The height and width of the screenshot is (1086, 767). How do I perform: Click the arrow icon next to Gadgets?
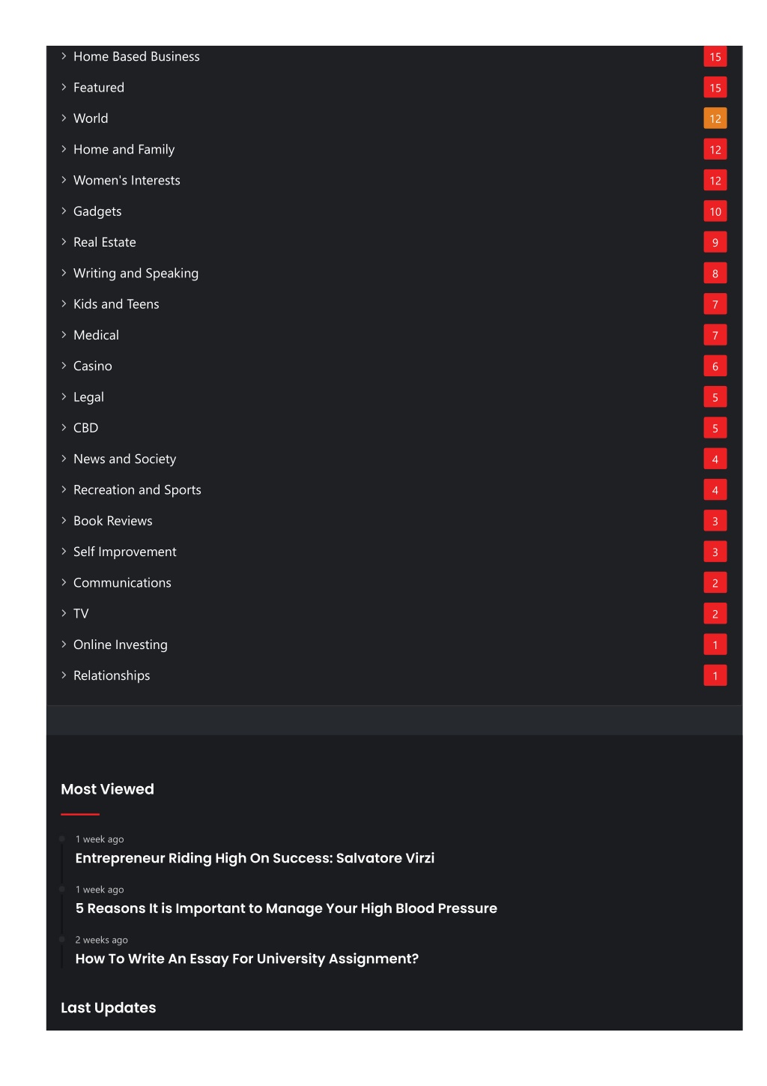pos(64,211)
